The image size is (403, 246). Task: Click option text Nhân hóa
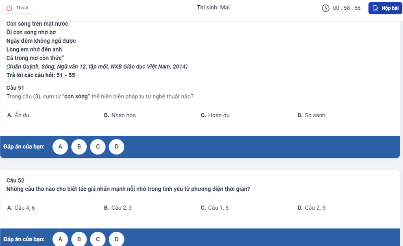click(x=123, y=115)
